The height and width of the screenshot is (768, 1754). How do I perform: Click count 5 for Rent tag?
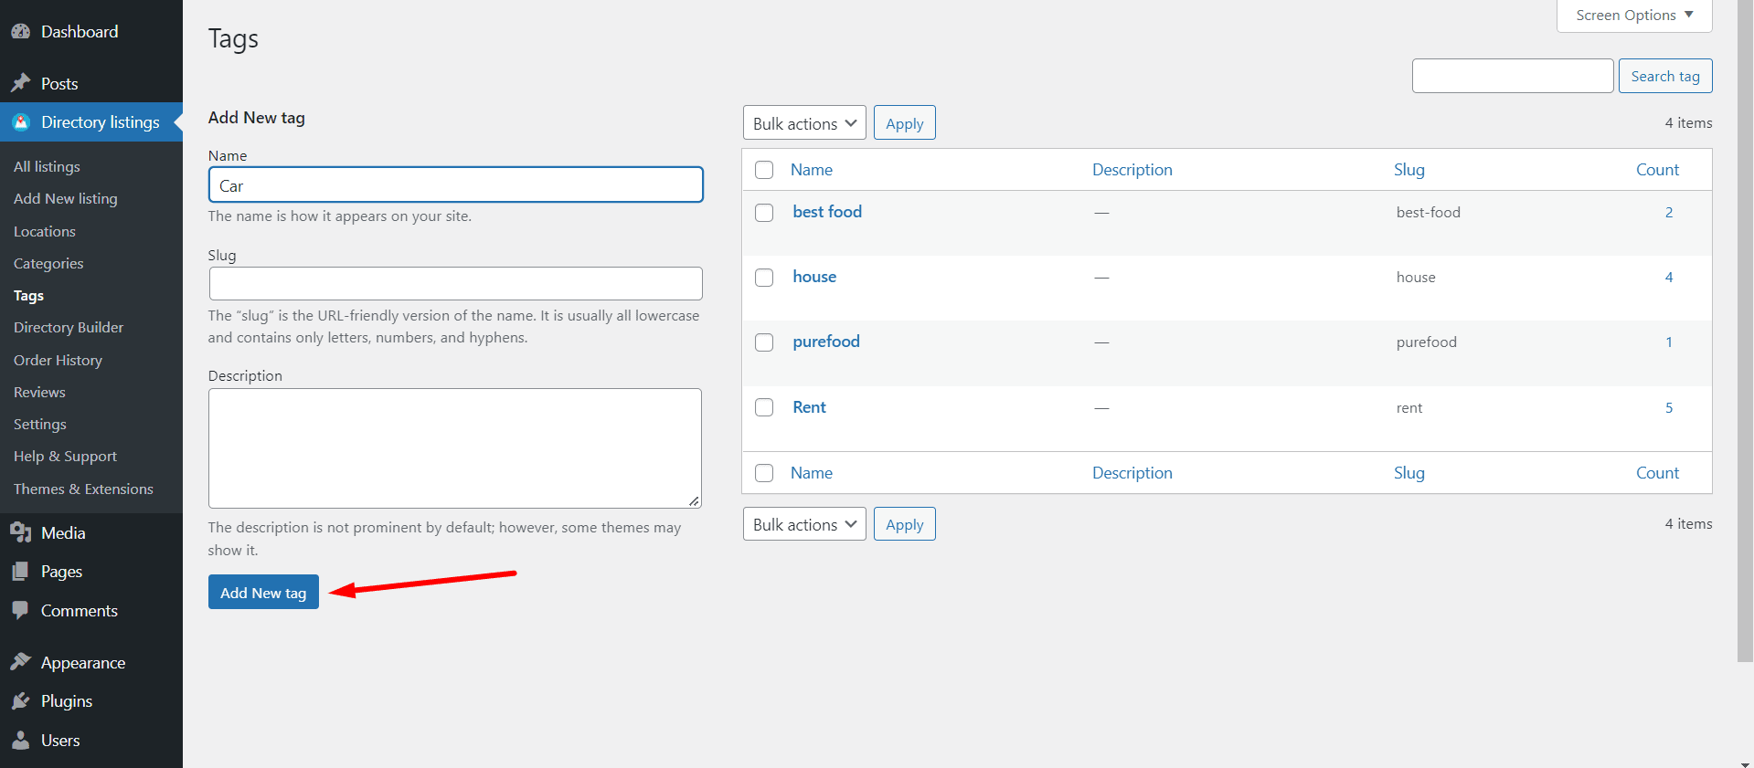(1669, 408)
